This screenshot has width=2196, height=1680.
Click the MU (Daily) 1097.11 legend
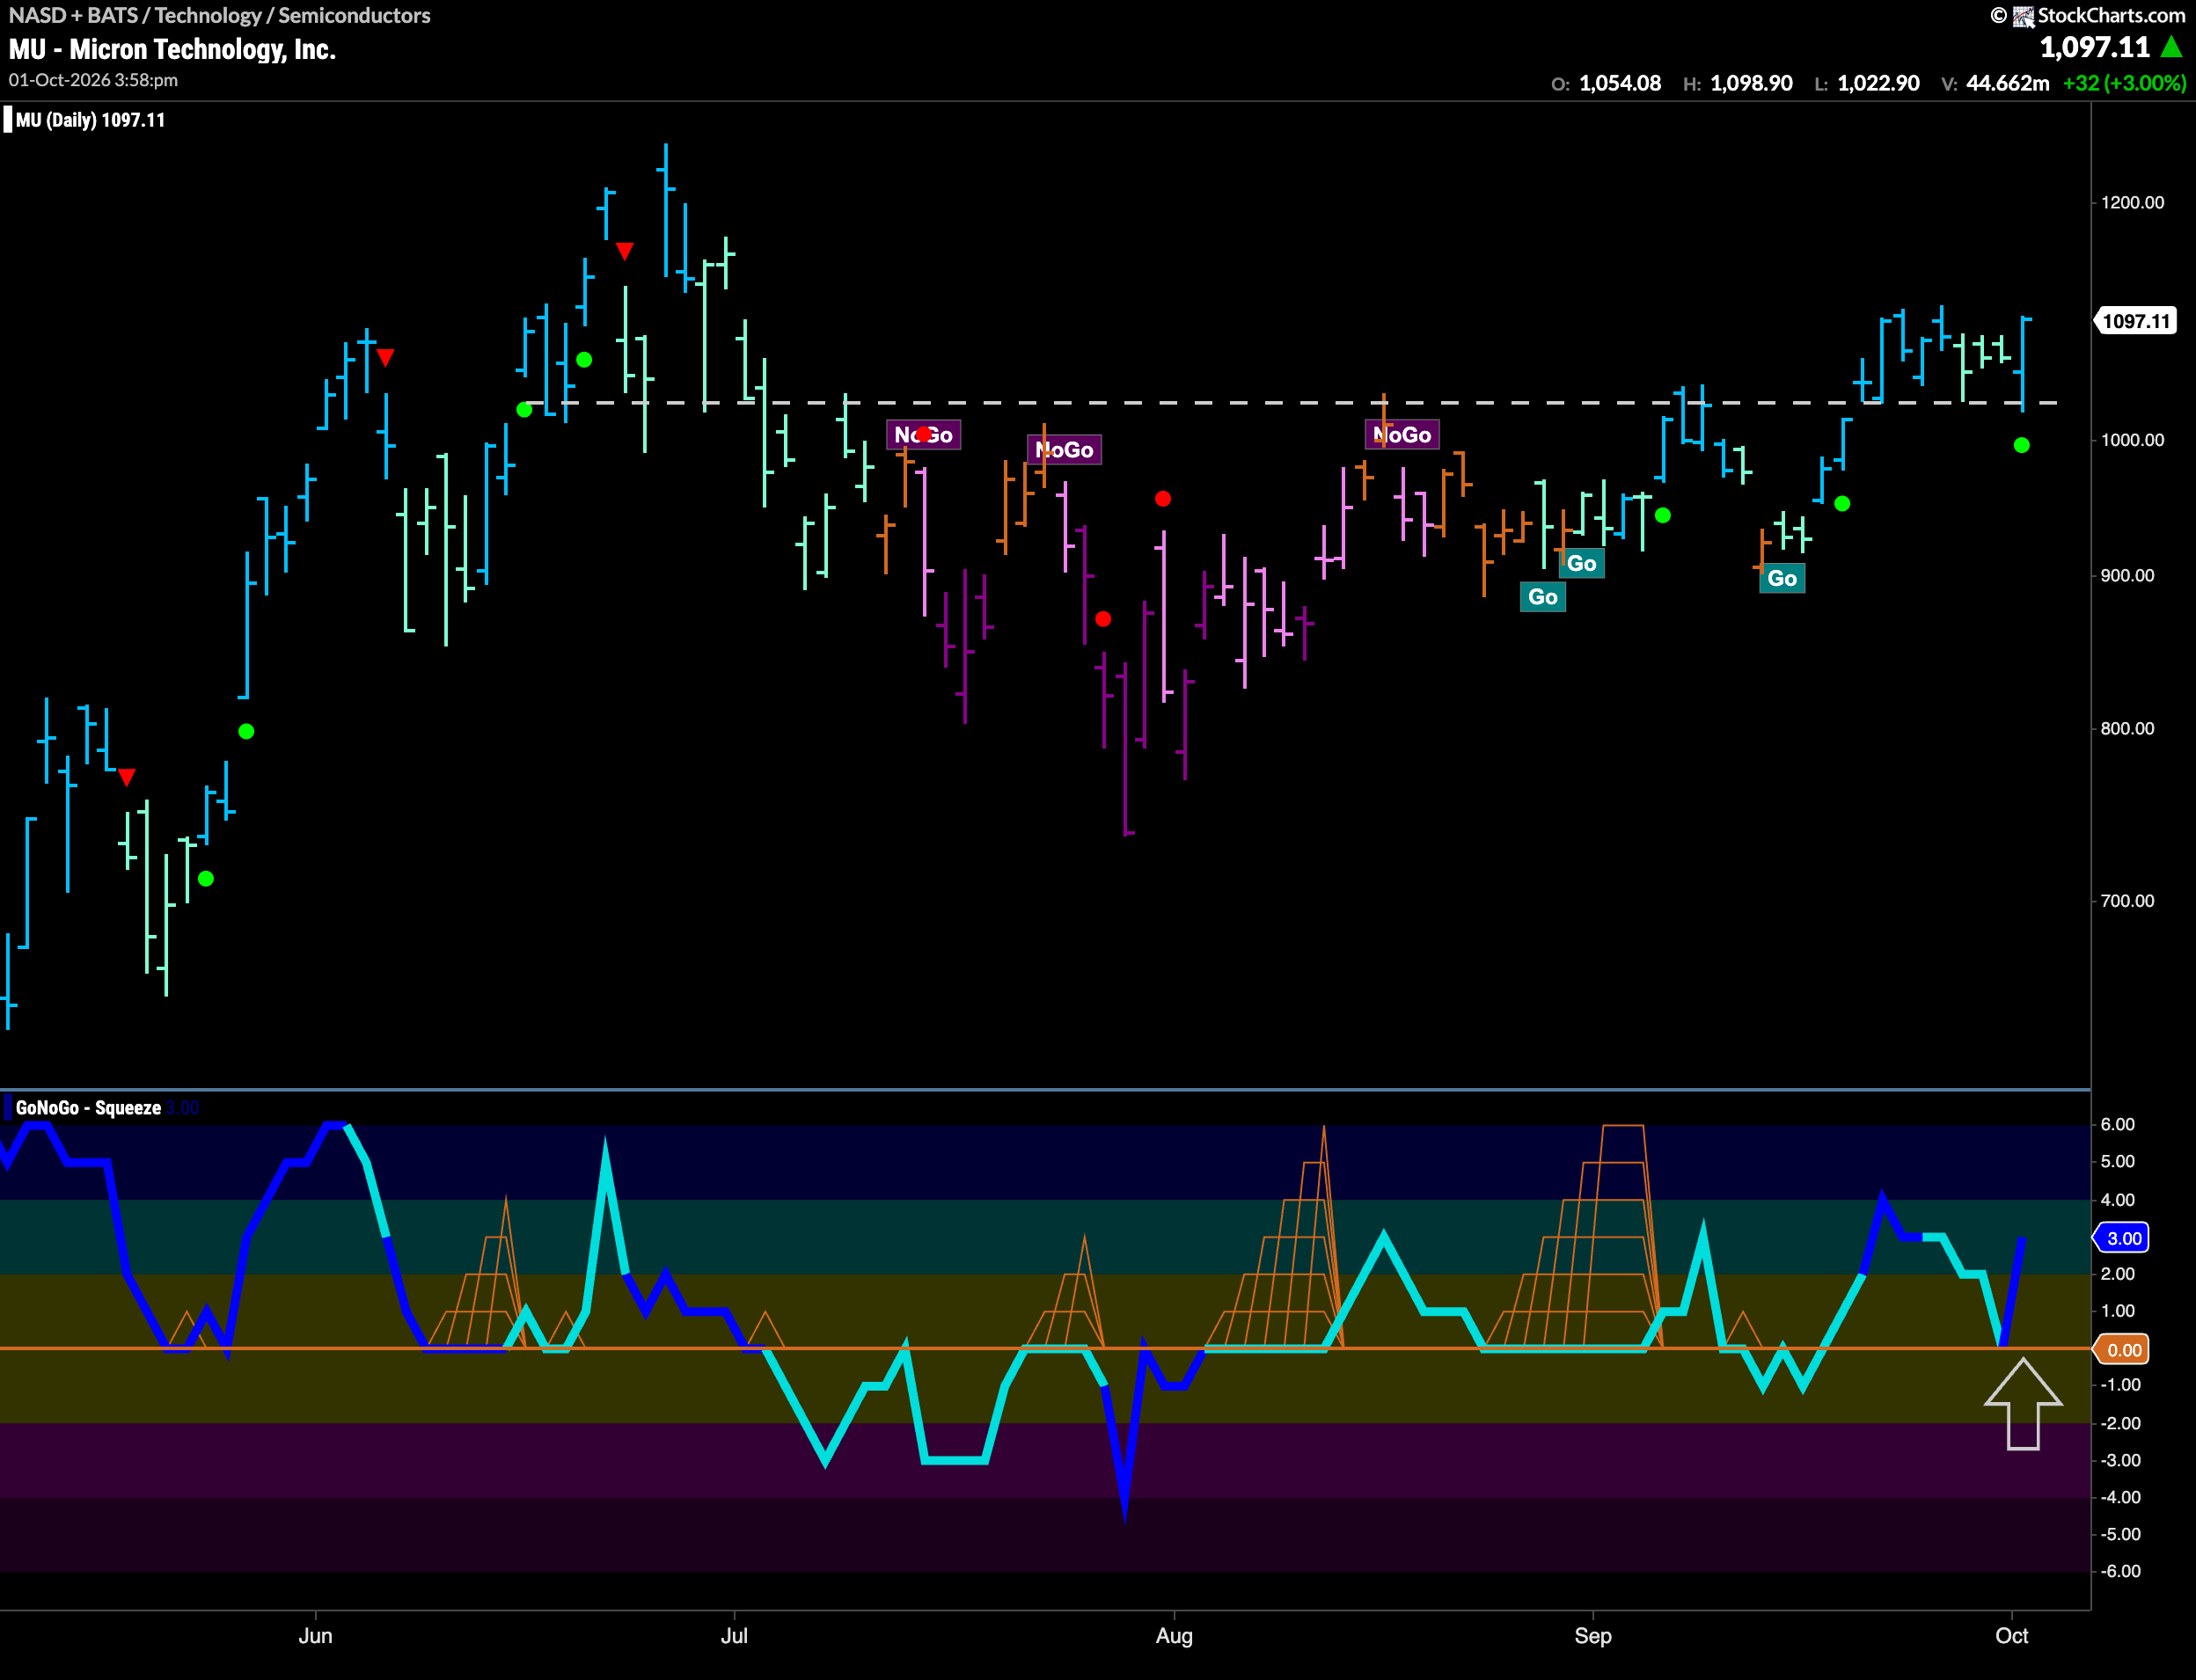click(90, 120)
